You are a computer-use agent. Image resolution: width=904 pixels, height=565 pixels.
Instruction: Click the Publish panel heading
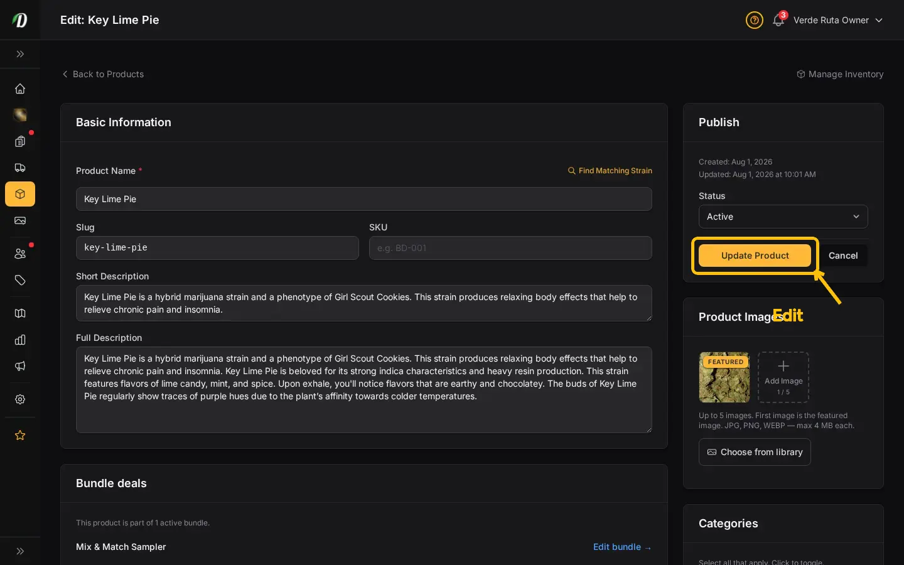tap(719, 122)
